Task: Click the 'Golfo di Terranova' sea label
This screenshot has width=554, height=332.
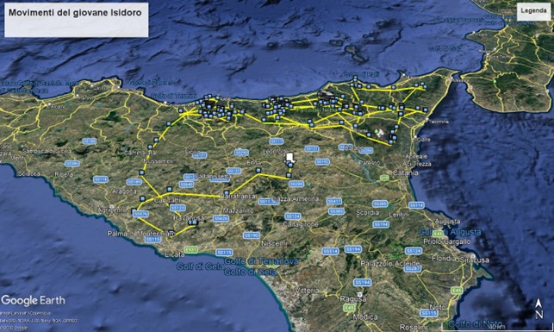Action: click(261, 261)
